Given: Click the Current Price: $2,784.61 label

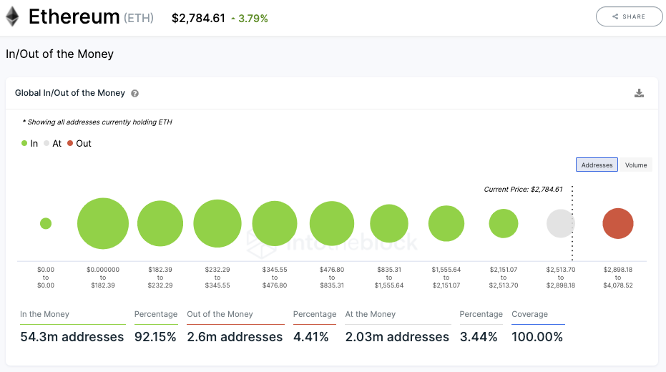Looking at the screenshot, I should (x=524, y=190).
